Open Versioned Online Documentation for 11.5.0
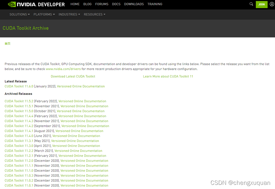Image resolution: width=275 pixels, height=189 pixels. click(80, 111)
